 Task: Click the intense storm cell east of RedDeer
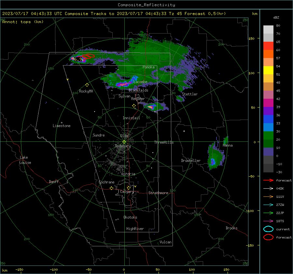click(151, 107)
